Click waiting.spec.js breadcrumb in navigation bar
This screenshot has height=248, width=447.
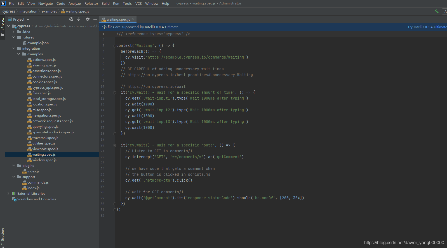tap(75, 11)
